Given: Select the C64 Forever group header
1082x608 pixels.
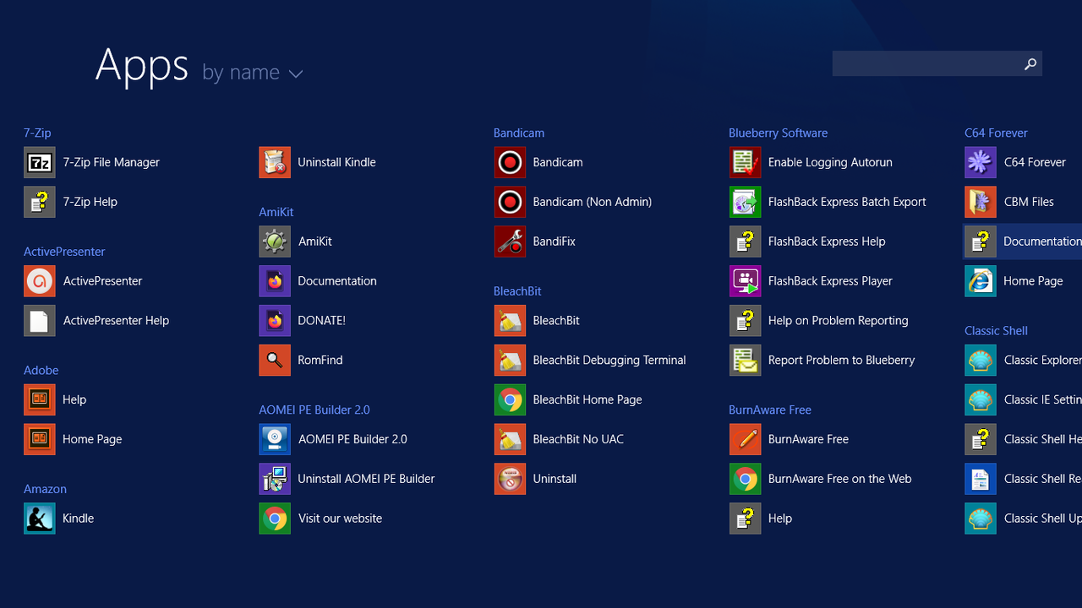Looking at the screenshot, I should 996,133.
